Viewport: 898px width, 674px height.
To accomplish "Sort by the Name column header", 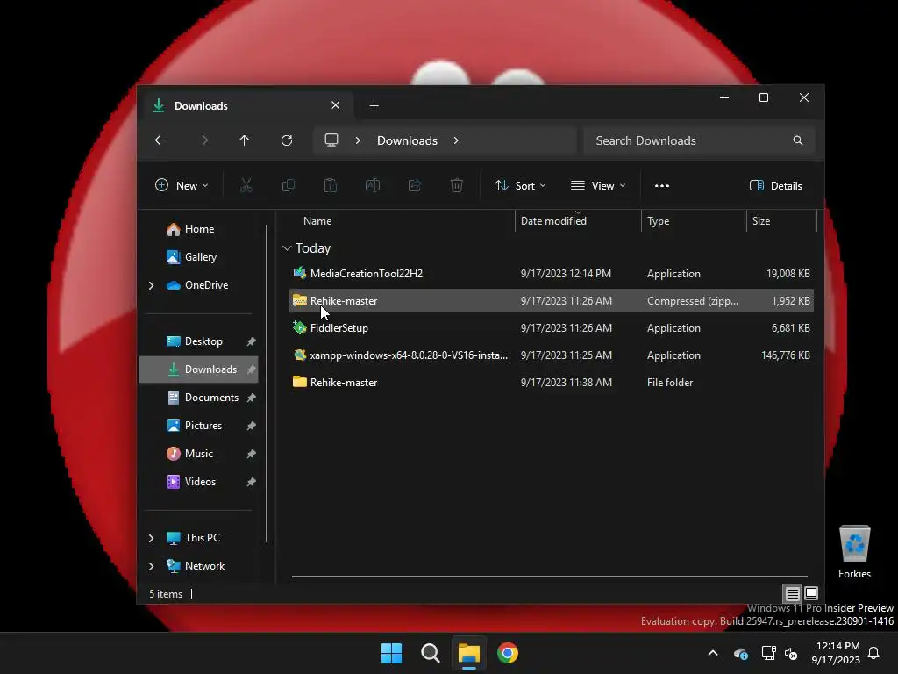I will [317, 221].
